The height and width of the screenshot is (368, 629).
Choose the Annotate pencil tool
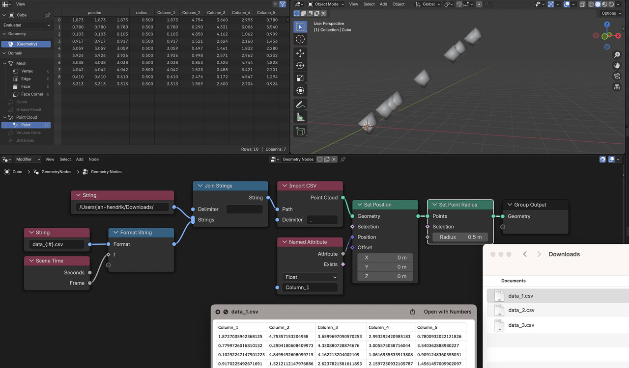(300, 105)
